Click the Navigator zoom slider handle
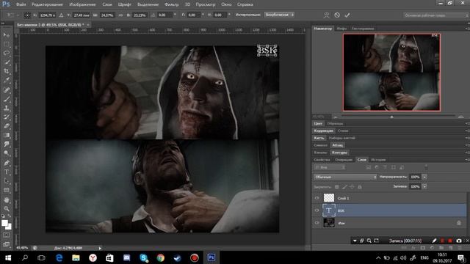470x264 pixels. 391,117
